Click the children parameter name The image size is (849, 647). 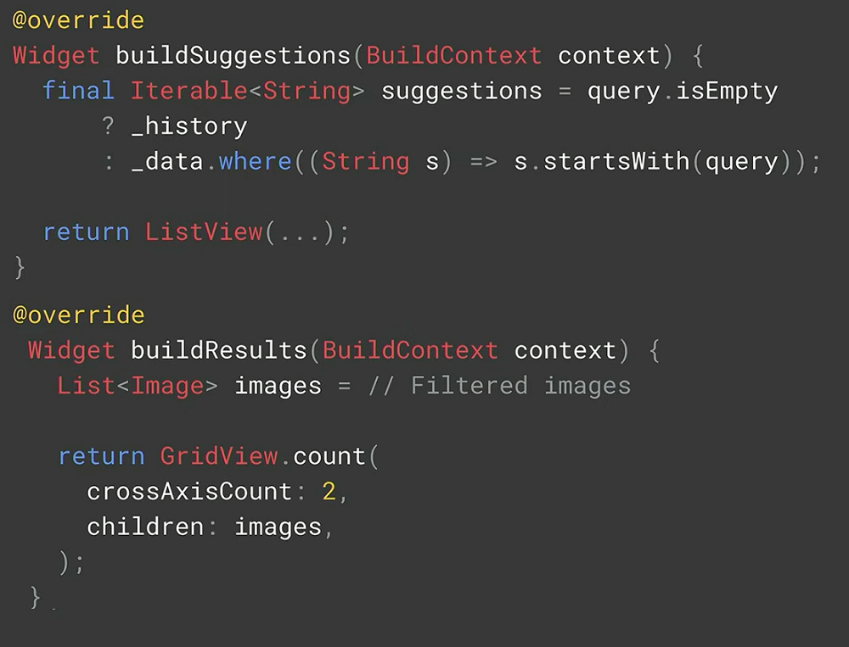coord(145,527)
